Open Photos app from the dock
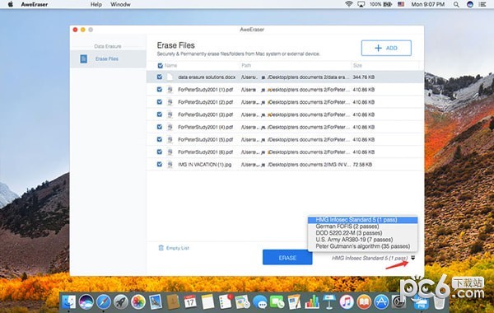The height and width of the screenshot is (313, 494). [x=138, y=302]
